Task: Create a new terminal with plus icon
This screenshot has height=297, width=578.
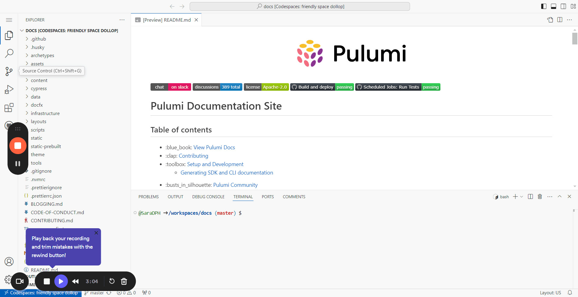Action: pos(515,197)
